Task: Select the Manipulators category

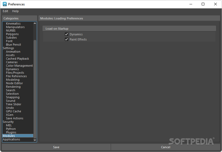Action: coord(15,27)
